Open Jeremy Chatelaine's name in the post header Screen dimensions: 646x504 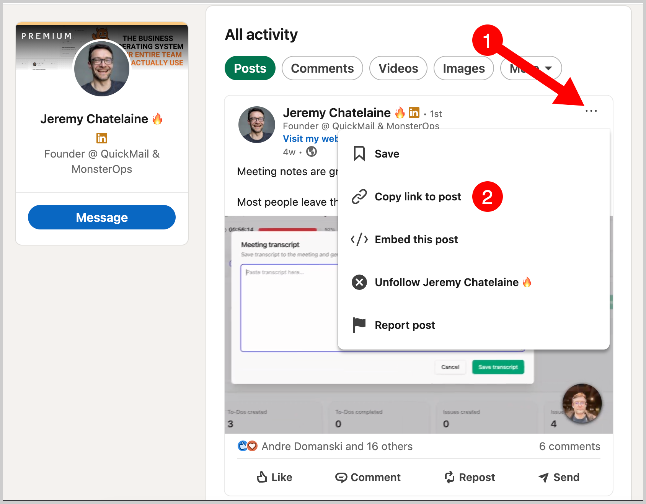(x=337, y=113)
